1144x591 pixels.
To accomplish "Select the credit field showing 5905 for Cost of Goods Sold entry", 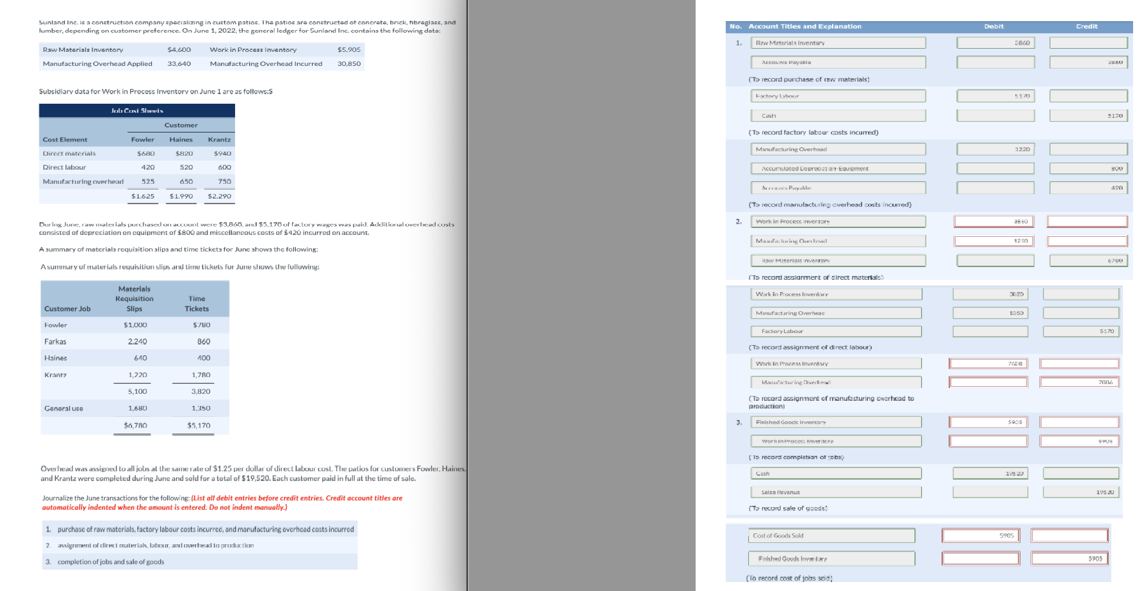I will [1070, 558].
